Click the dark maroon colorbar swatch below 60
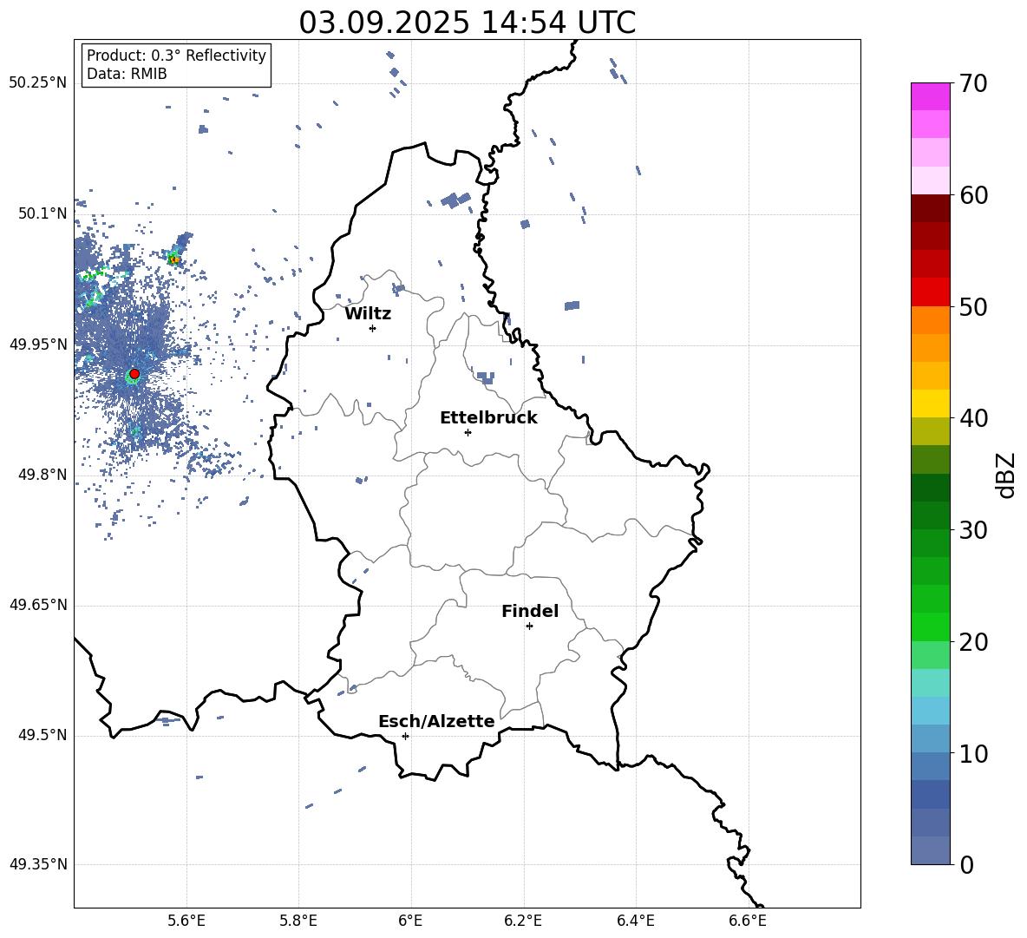Image resolution: width=1027 pixels, height=938 pixels. (x=930, y=208)
